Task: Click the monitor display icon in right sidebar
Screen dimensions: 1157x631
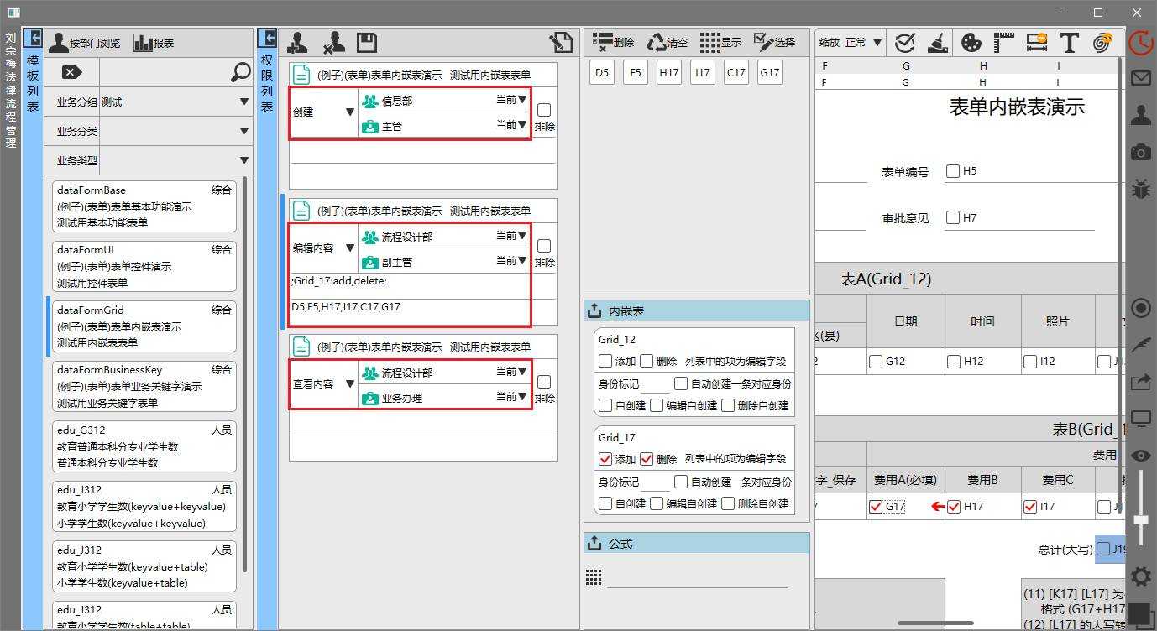Action: [x=1140, y=418]
